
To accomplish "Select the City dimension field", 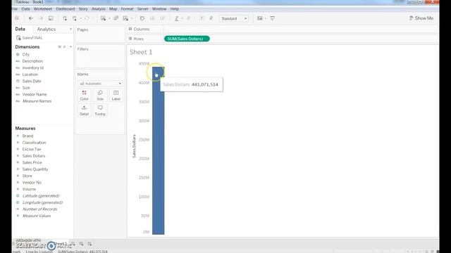I will [x=26, y=55].
